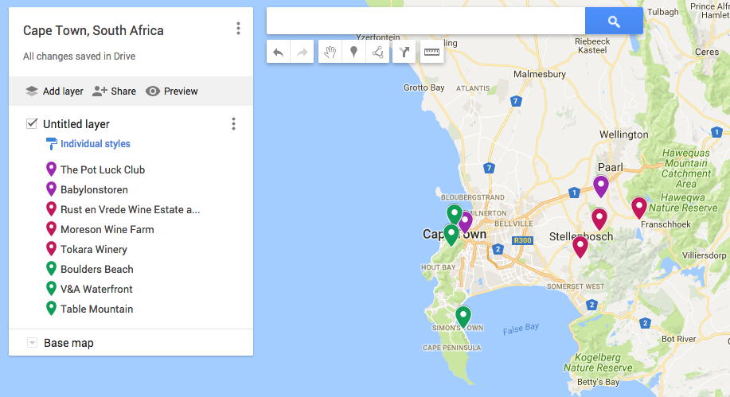The image size is (730, 397).
Task: Click the Add layer label
Action: point(63,91)
